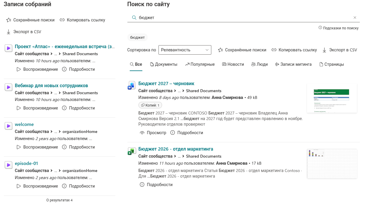Clear the search box with the X icon
This screenshot has width=366, height=204.
click(x=355, y=18)
